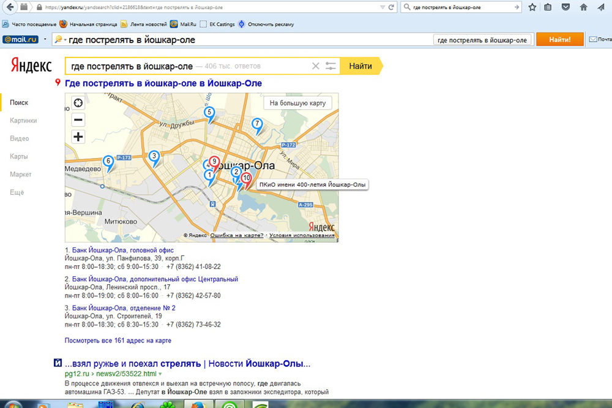Open Банк Йошкар-Ола, головной офис link
This screenshot has width=612, height=408.
123,250
